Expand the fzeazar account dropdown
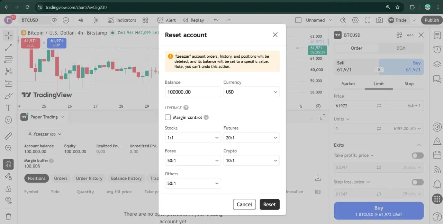 44,134
